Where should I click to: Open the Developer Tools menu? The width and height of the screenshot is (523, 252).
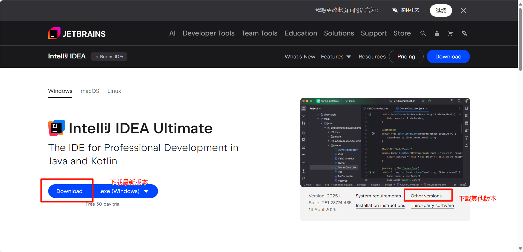coord(208,33)
